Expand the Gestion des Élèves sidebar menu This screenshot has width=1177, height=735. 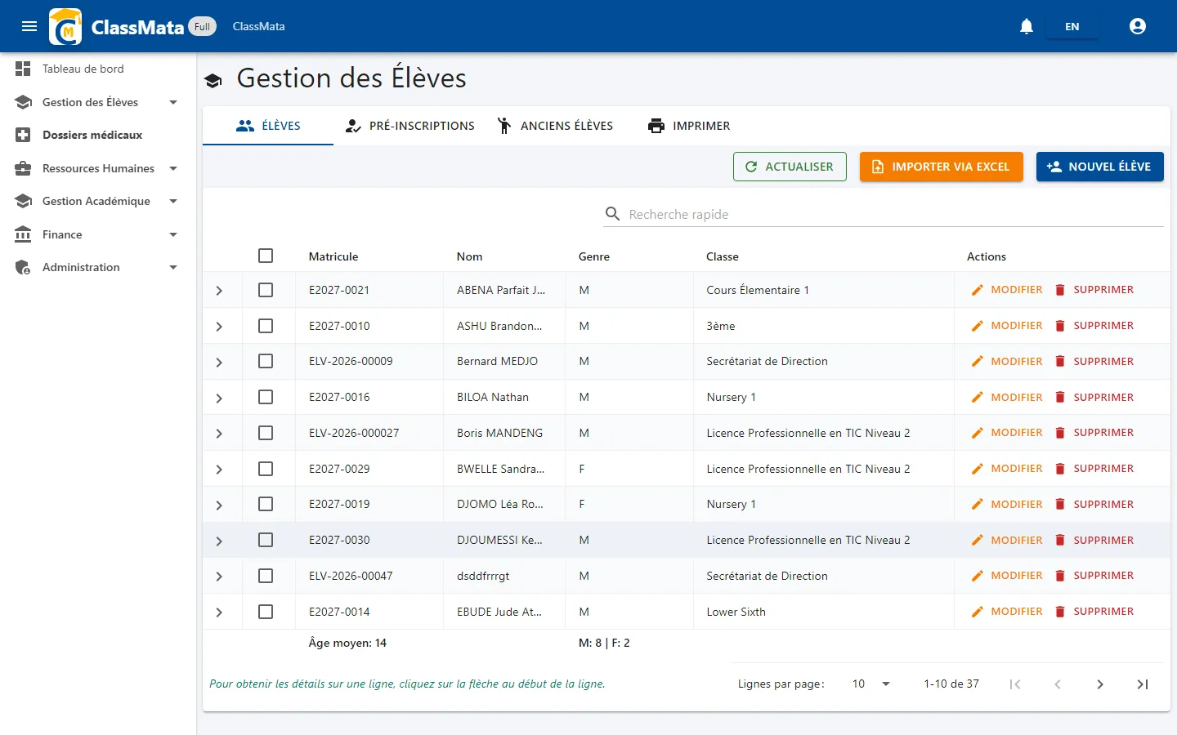(98, 102)
